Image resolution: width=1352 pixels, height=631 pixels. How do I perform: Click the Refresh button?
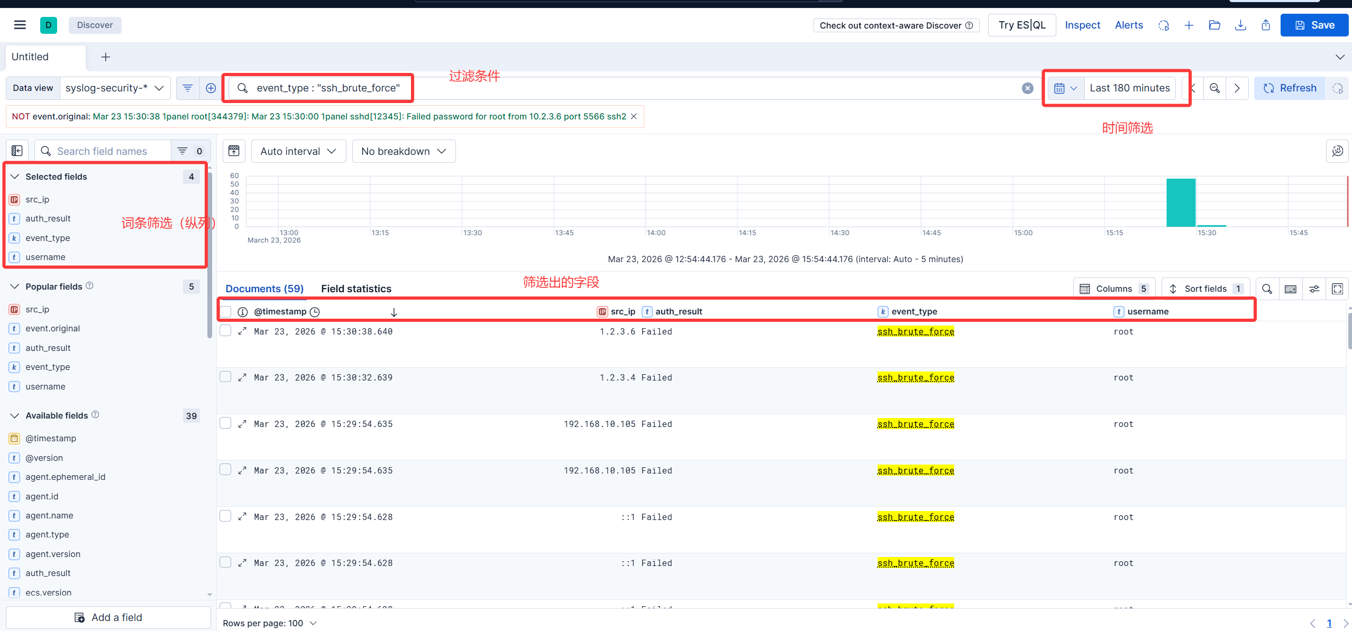(x=1290, y=88)
